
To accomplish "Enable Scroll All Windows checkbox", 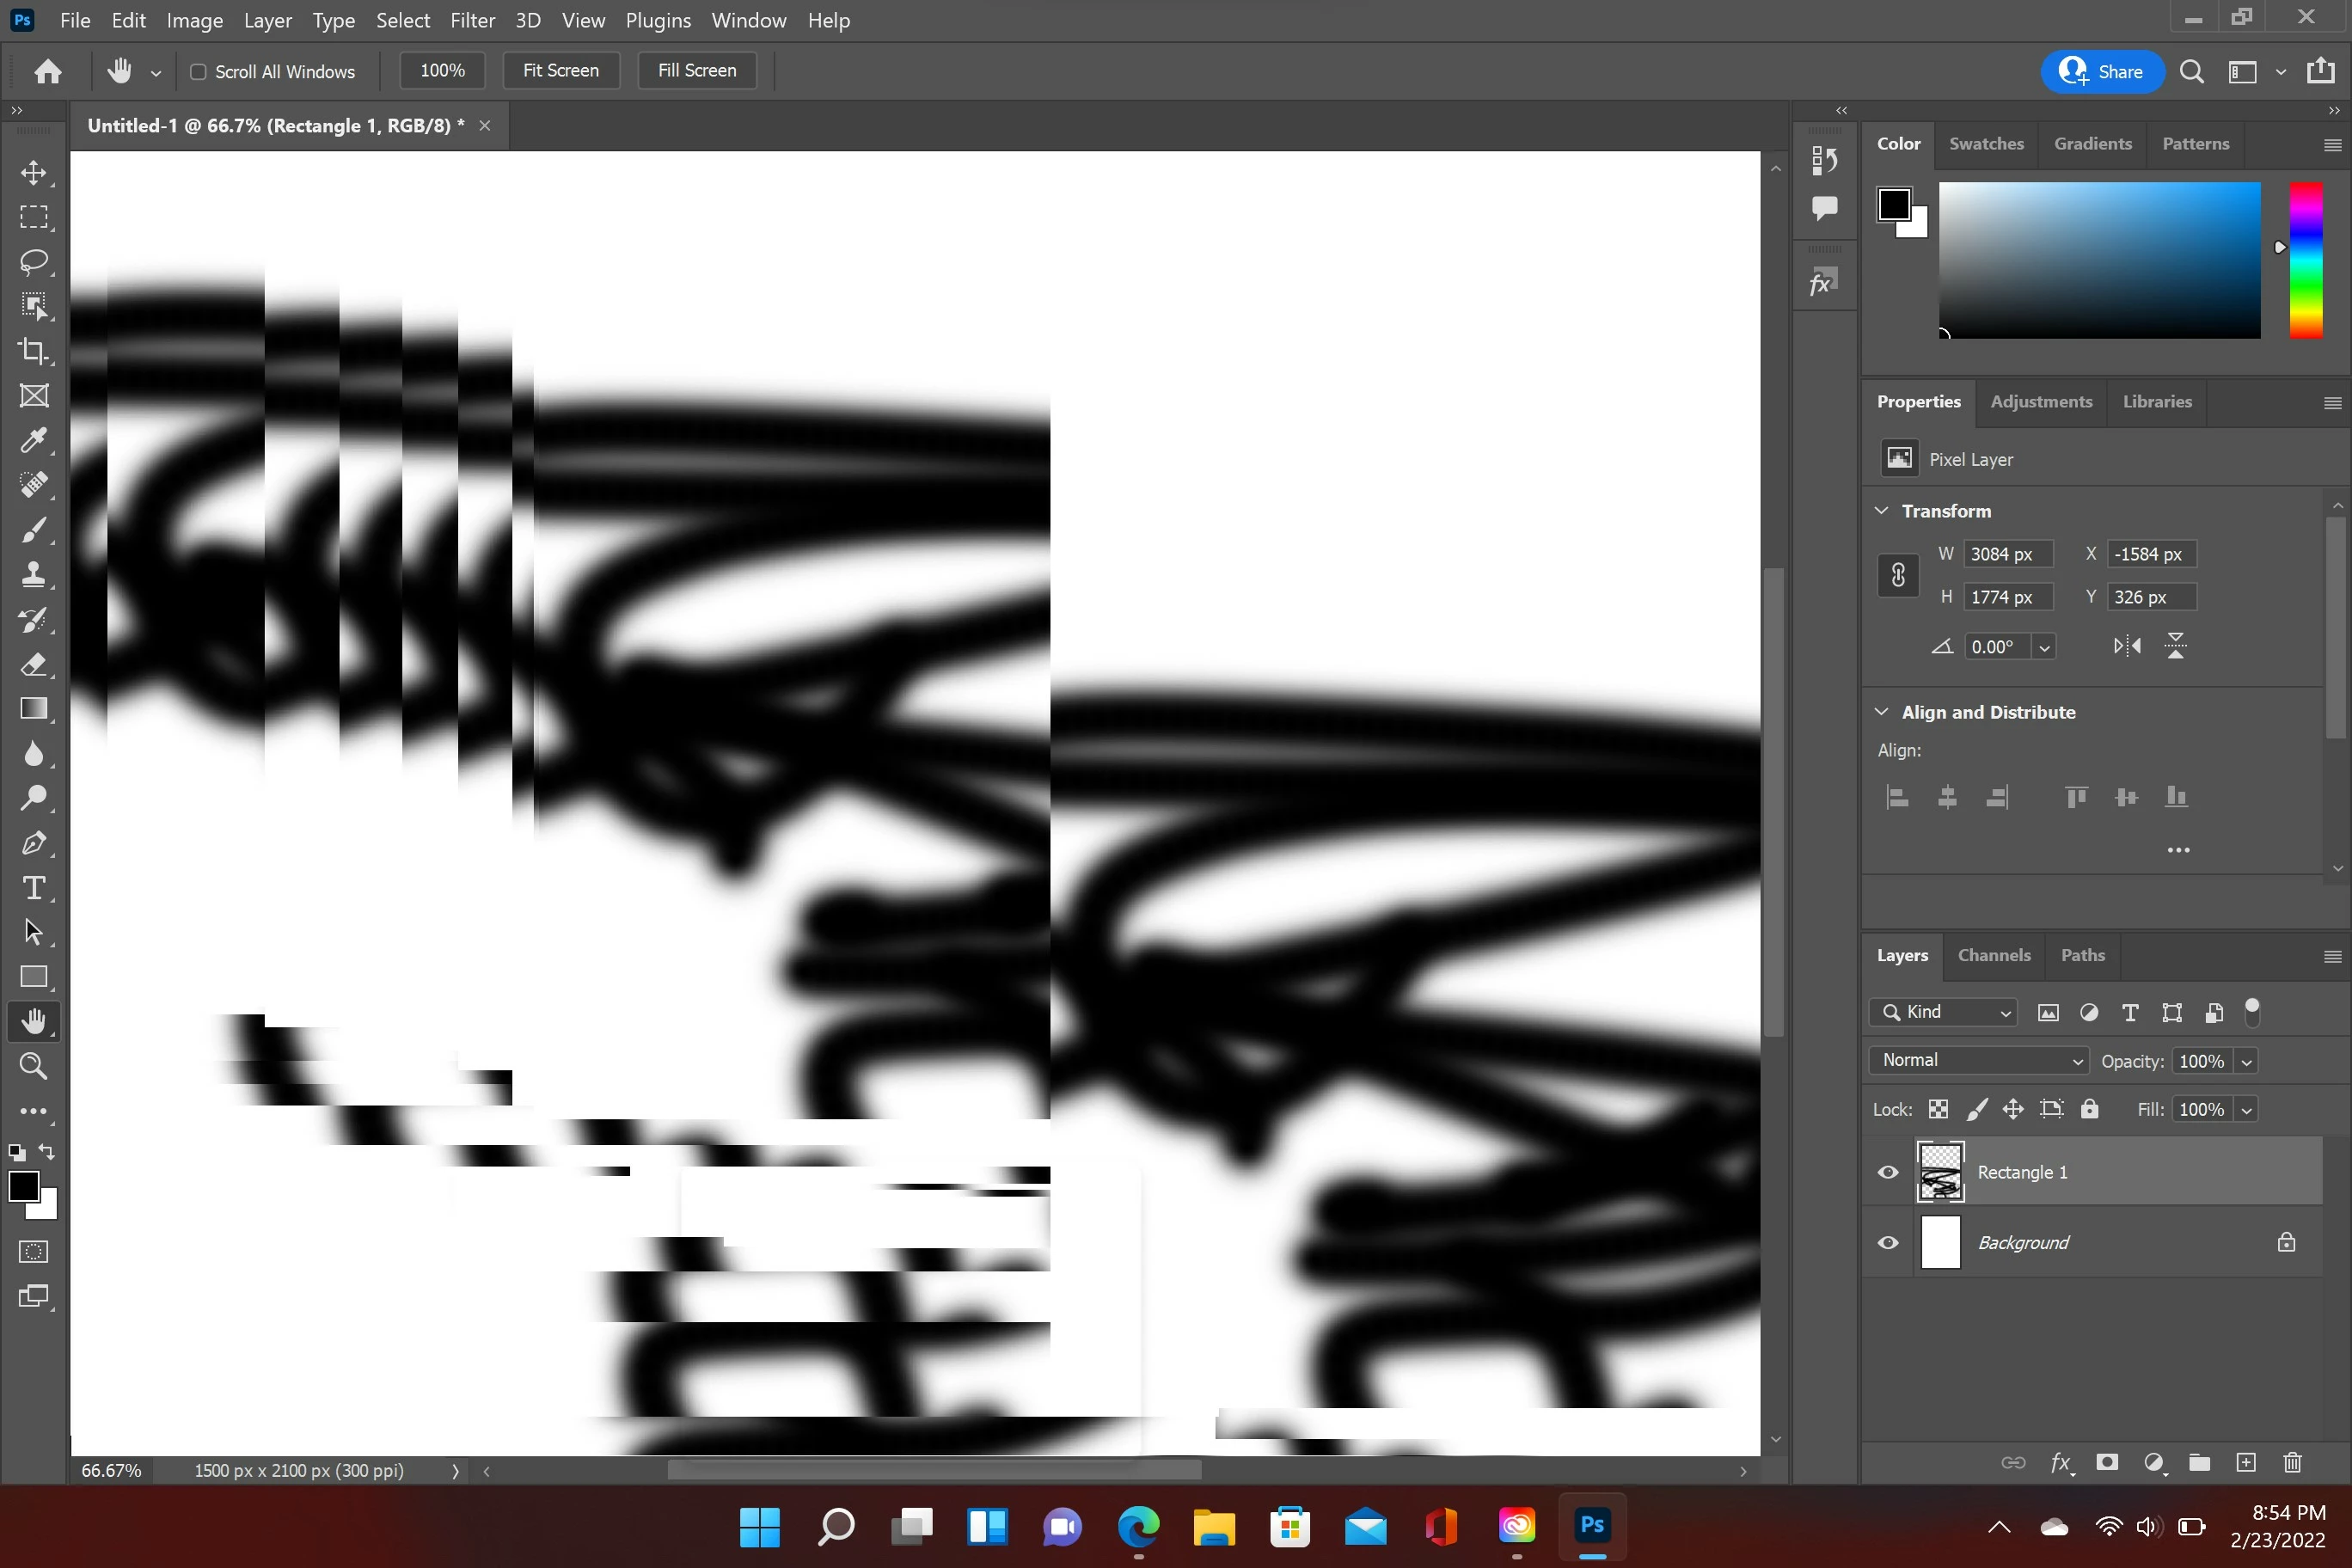I will 198,72.
